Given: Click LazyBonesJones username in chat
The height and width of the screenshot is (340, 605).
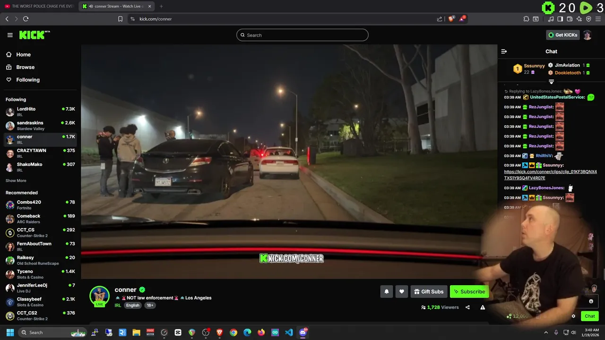Looking at the screenshot, I should pos(546,188).
